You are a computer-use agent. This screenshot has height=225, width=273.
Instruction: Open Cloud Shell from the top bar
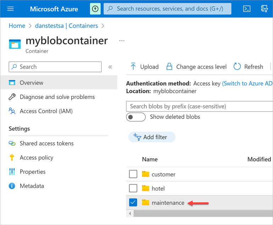(x=246, y=9)
